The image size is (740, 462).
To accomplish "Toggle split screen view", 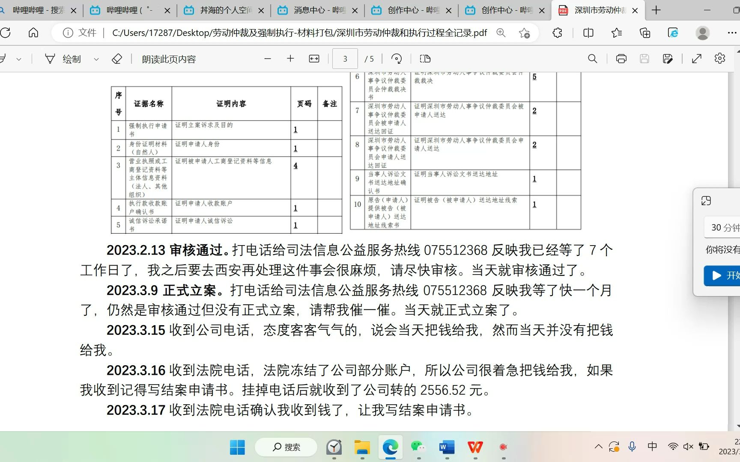I will pos(588,33).
